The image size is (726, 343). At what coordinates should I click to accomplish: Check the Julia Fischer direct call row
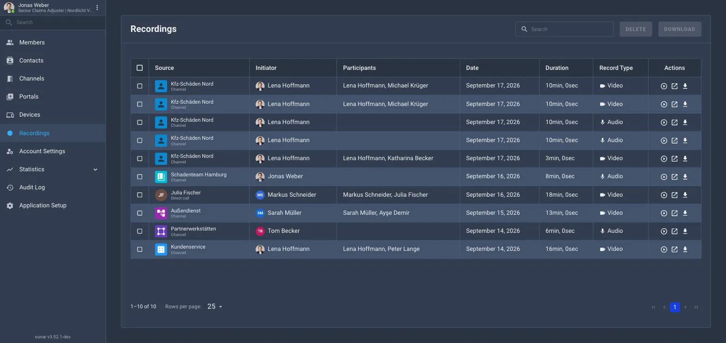(140, 195)
